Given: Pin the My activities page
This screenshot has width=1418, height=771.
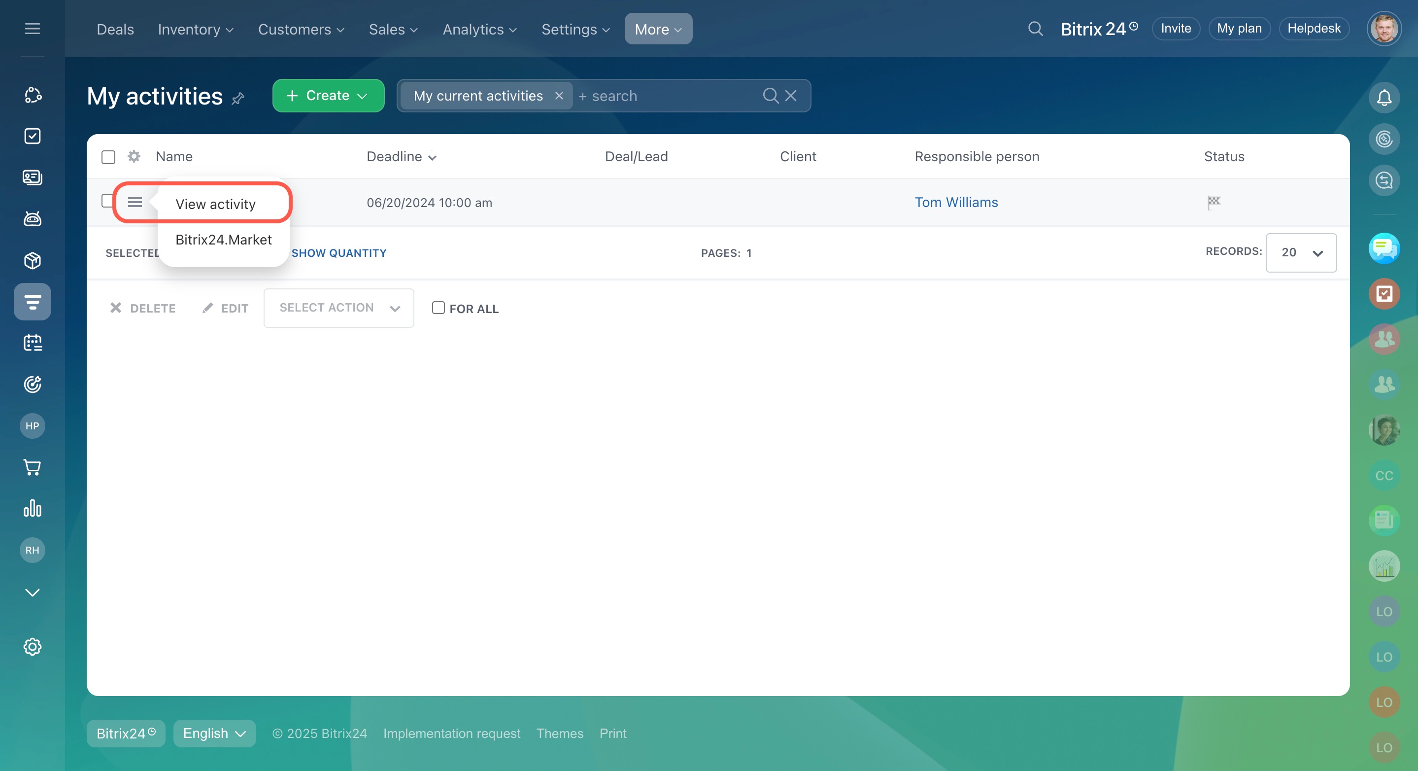Looking at the screenshot, I should (x=238, y=99).
